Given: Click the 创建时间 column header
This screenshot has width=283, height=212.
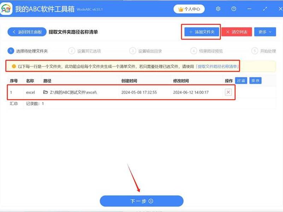Looking at the screenshot, I should click(x=129, y=81).
